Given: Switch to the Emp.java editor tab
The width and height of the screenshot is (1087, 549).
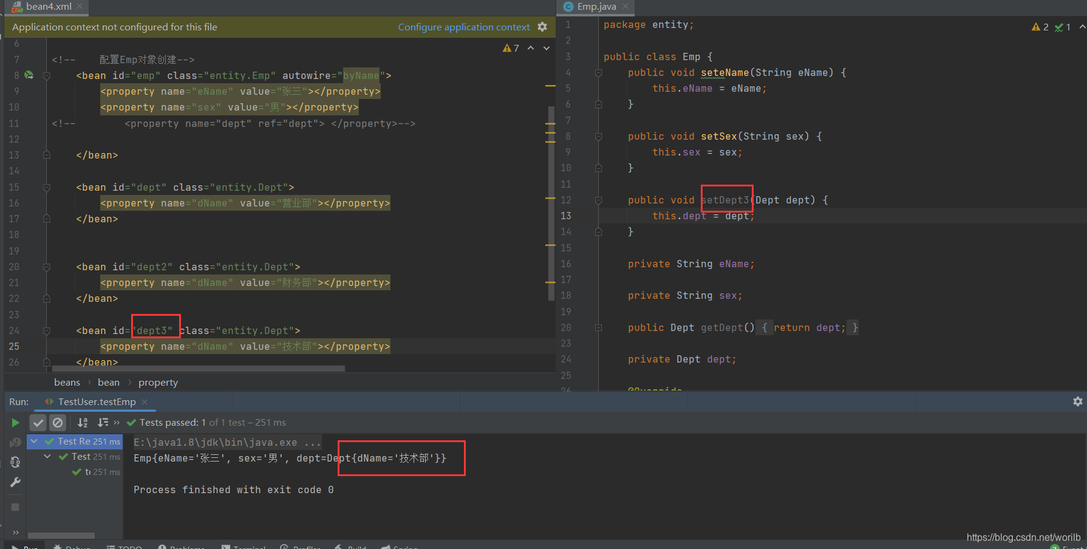Looking at the screenshot, I should tap(596, 7).
